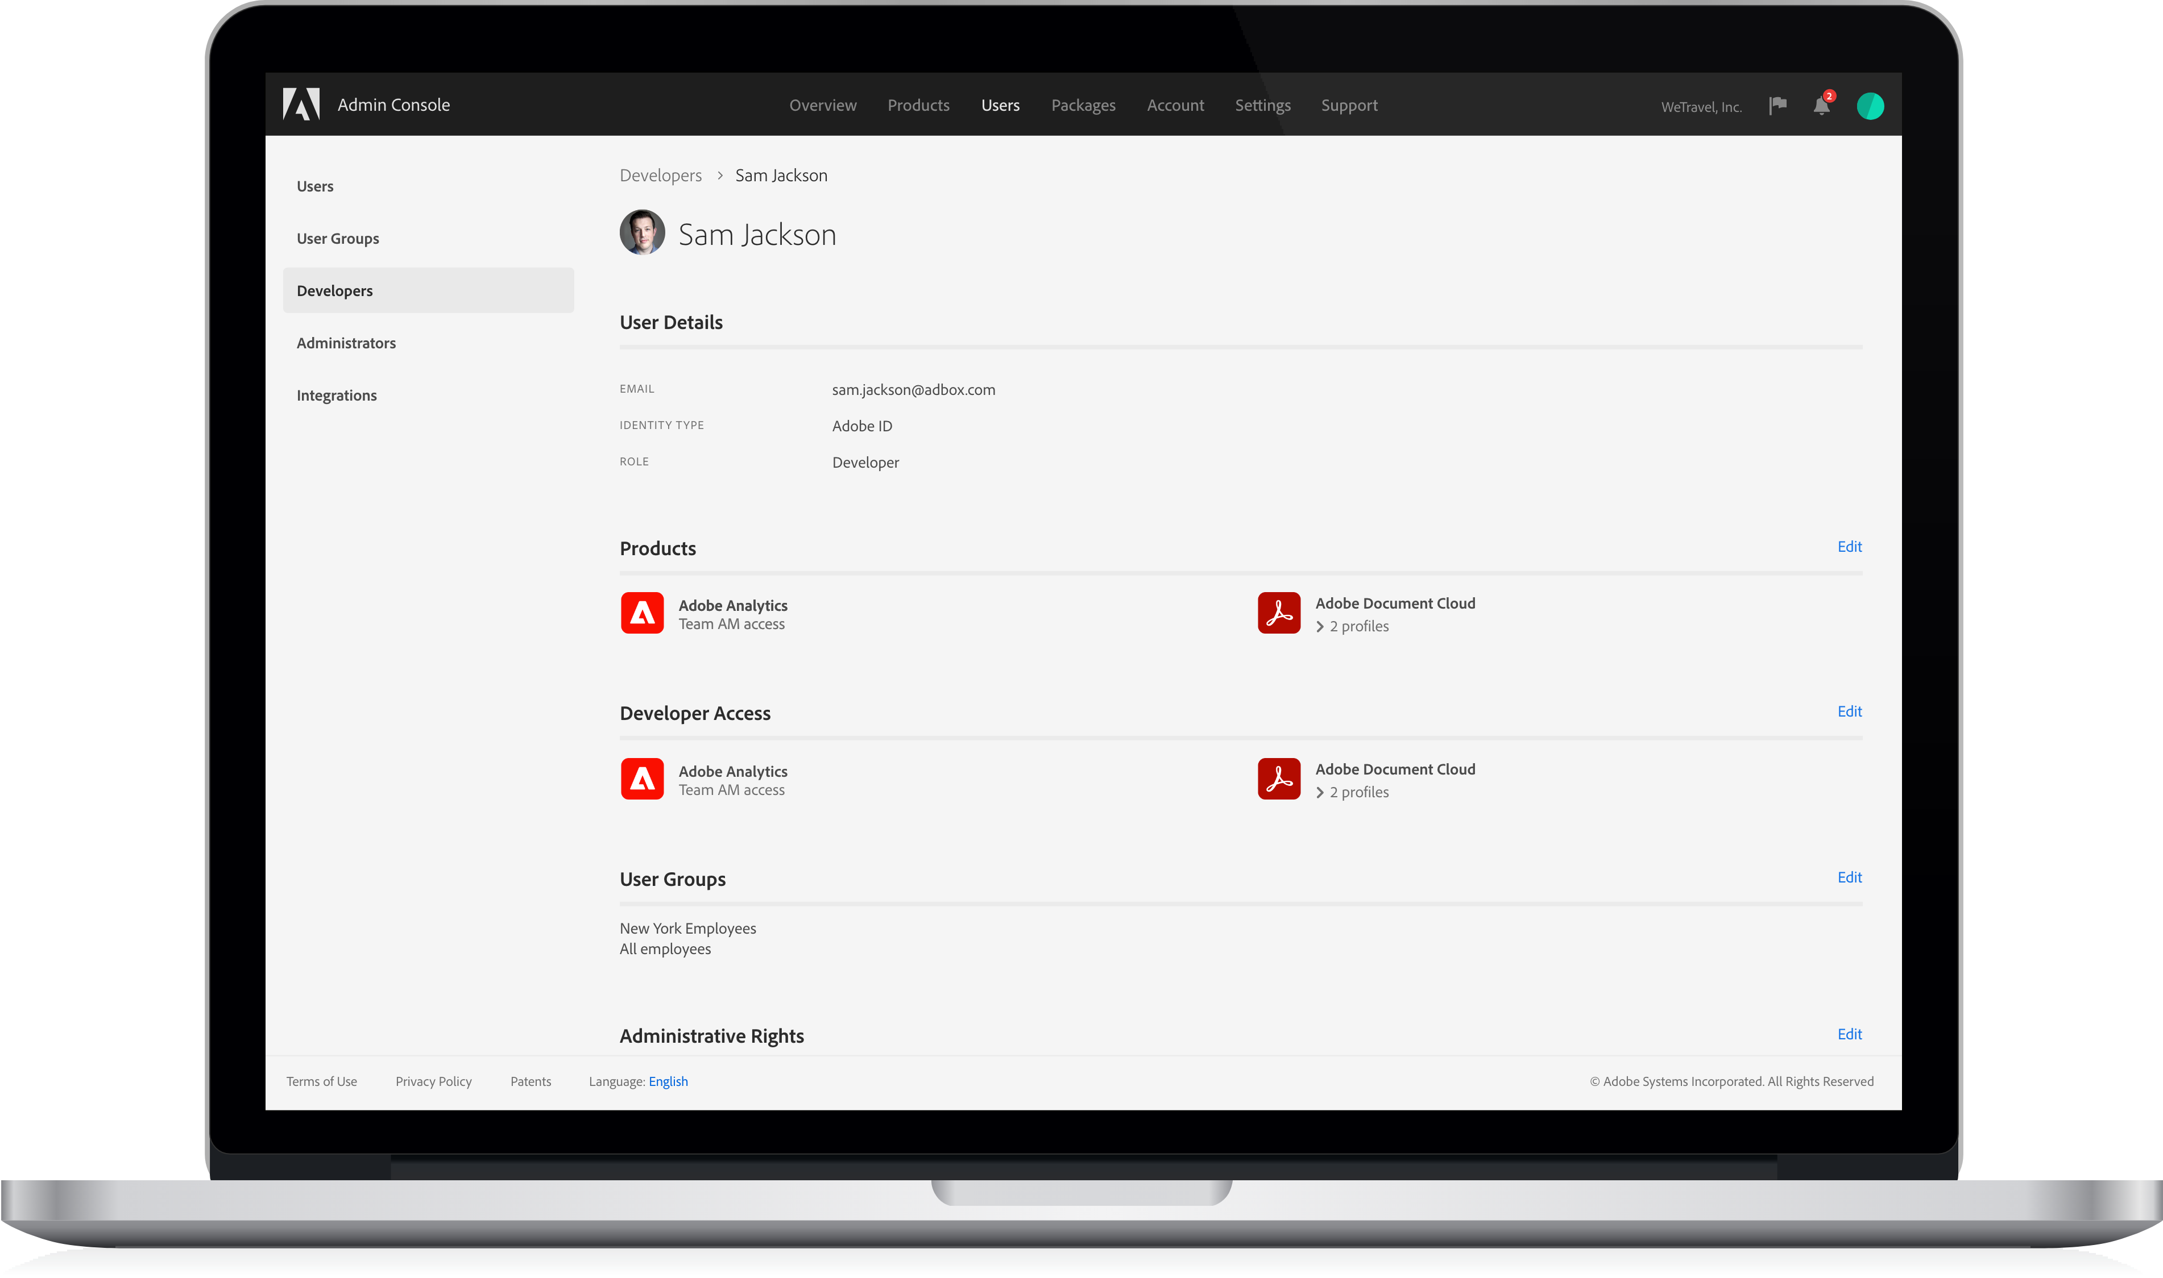2163x1278 pixels.
Task: Select Users in the left sidebar
Action: [x=428, y=186]
